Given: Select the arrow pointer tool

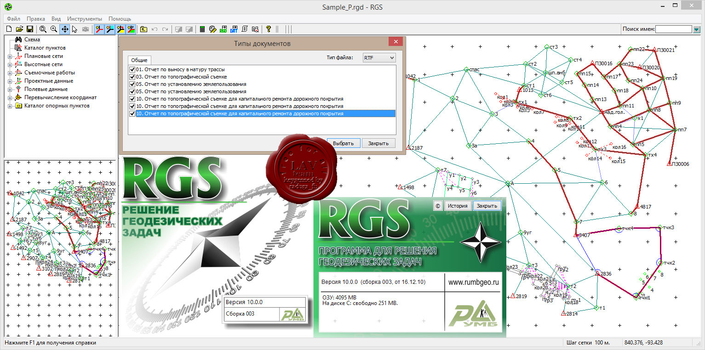Looking at the screenshot, I should coord(75,29).
